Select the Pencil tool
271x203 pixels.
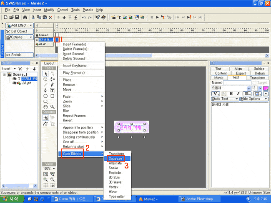tap(52, 85)
